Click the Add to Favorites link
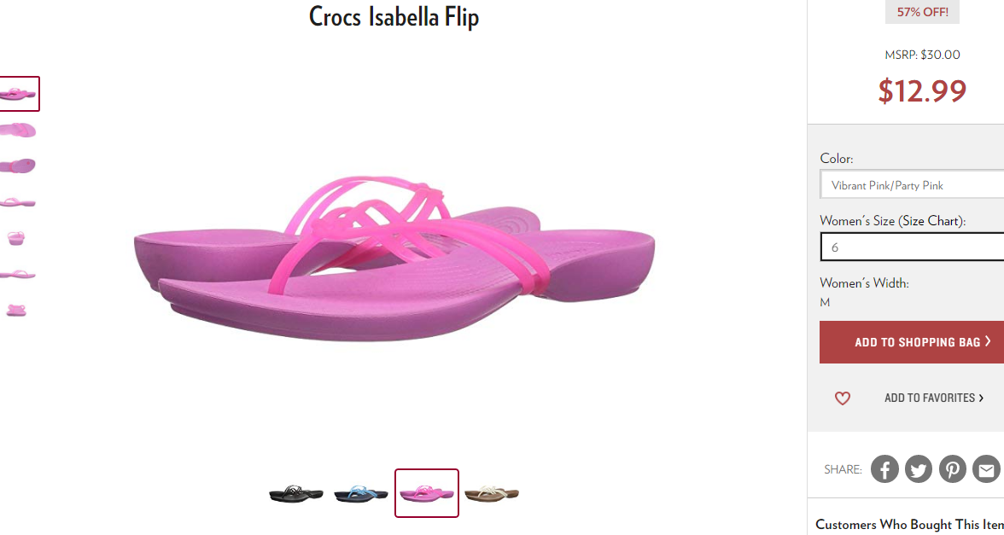 pos(934,398)
